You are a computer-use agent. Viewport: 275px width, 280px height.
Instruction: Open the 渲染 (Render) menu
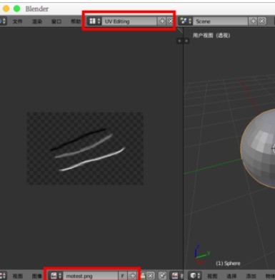click(37, 21)
